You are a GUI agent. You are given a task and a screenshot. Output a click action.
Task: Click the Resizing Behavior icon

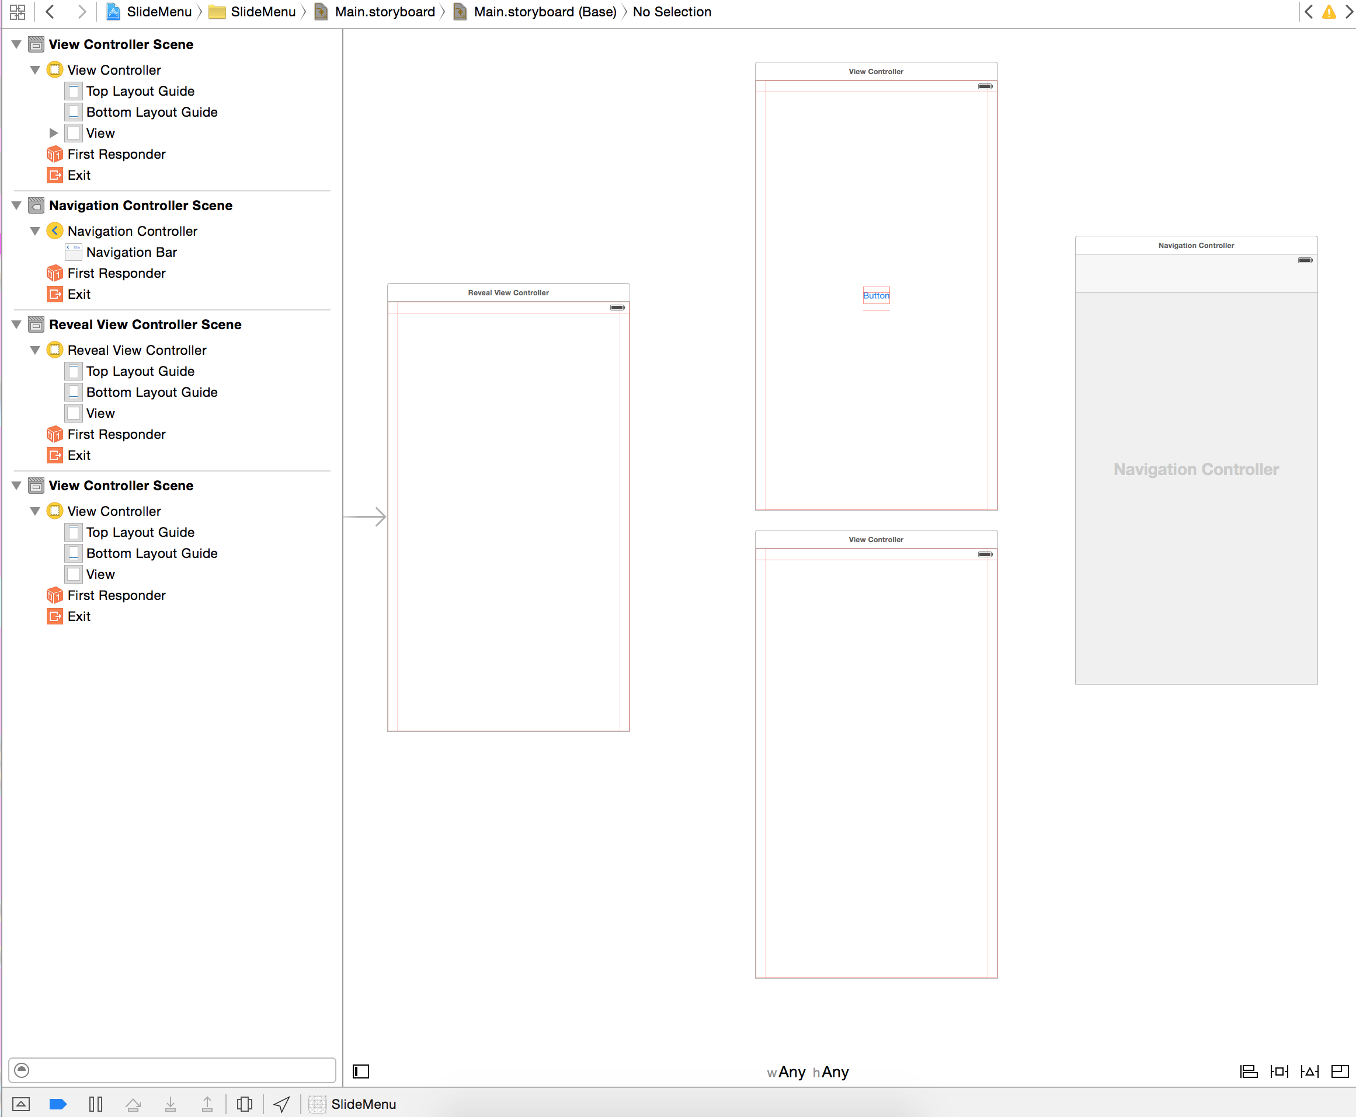tap(1339, 1071)
